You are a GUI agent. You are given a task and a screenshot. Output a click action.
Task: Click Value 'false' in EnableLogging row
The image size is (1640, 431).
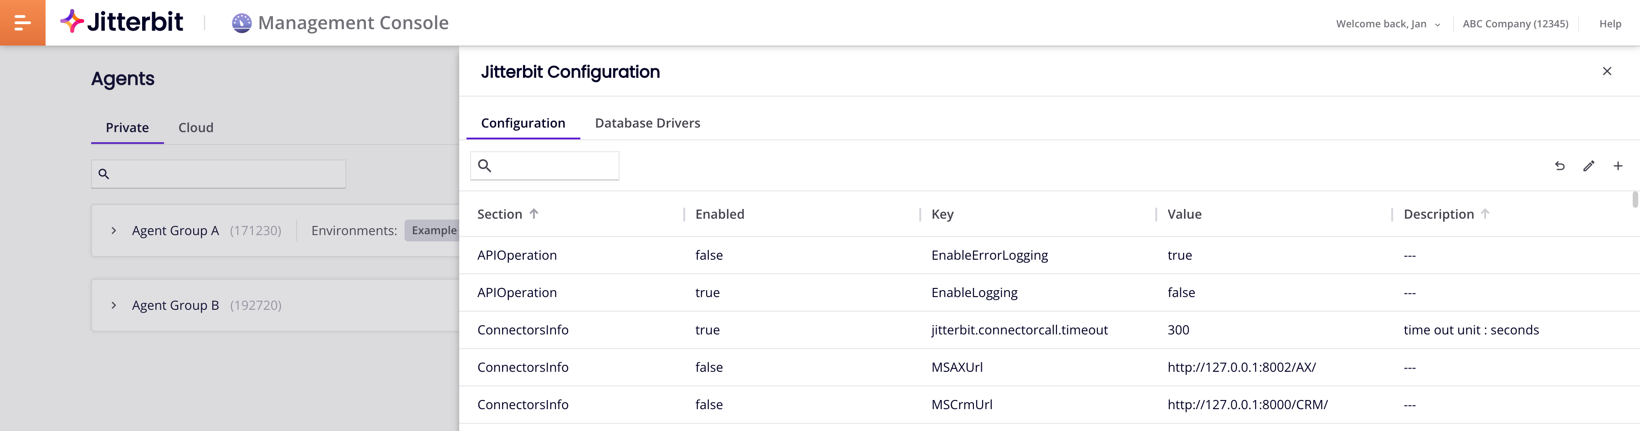pyautogui.click(x=1181, y=293)
